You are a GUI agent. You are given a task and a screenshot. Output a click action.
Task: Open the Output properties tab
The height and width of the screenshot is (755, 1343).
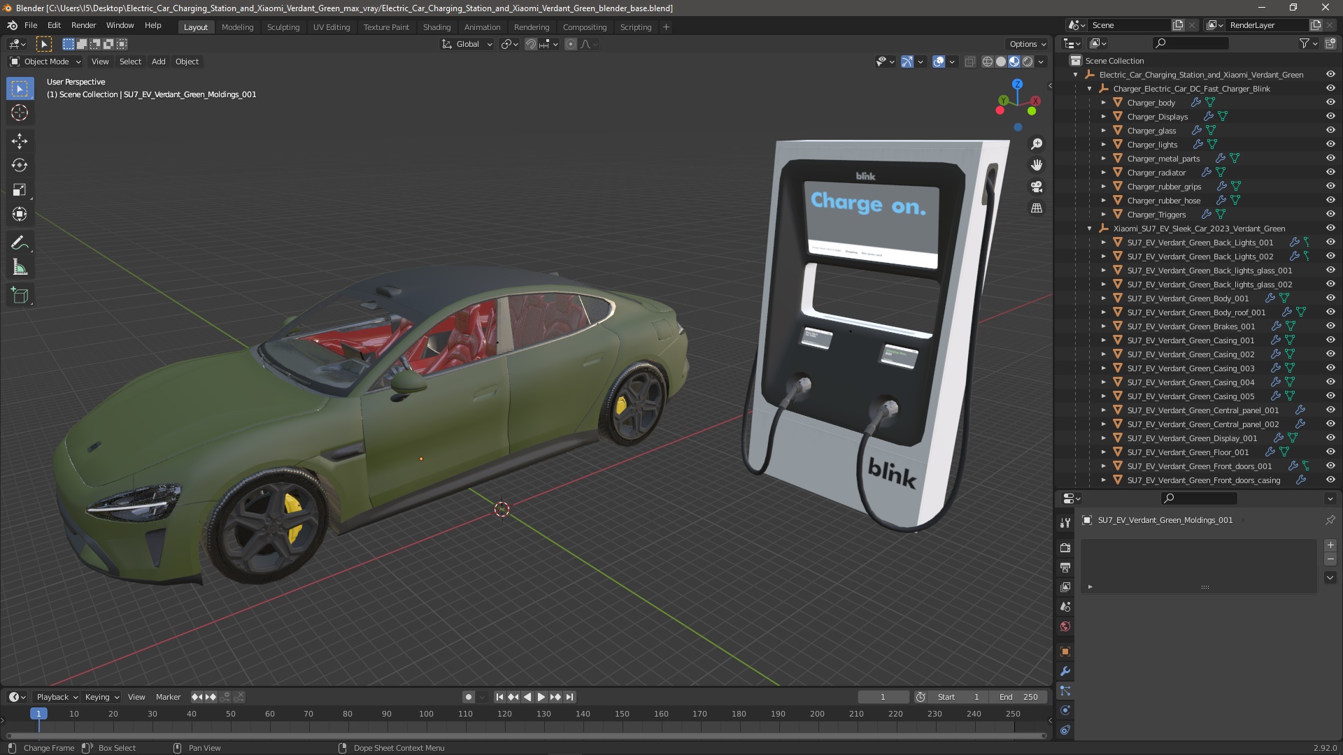[x=1065, y=568]
